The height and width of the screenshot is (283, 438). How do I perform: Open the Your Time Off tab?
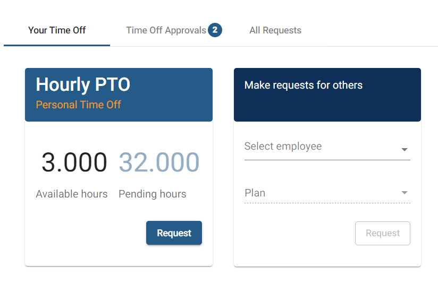(x=57, y=30)
